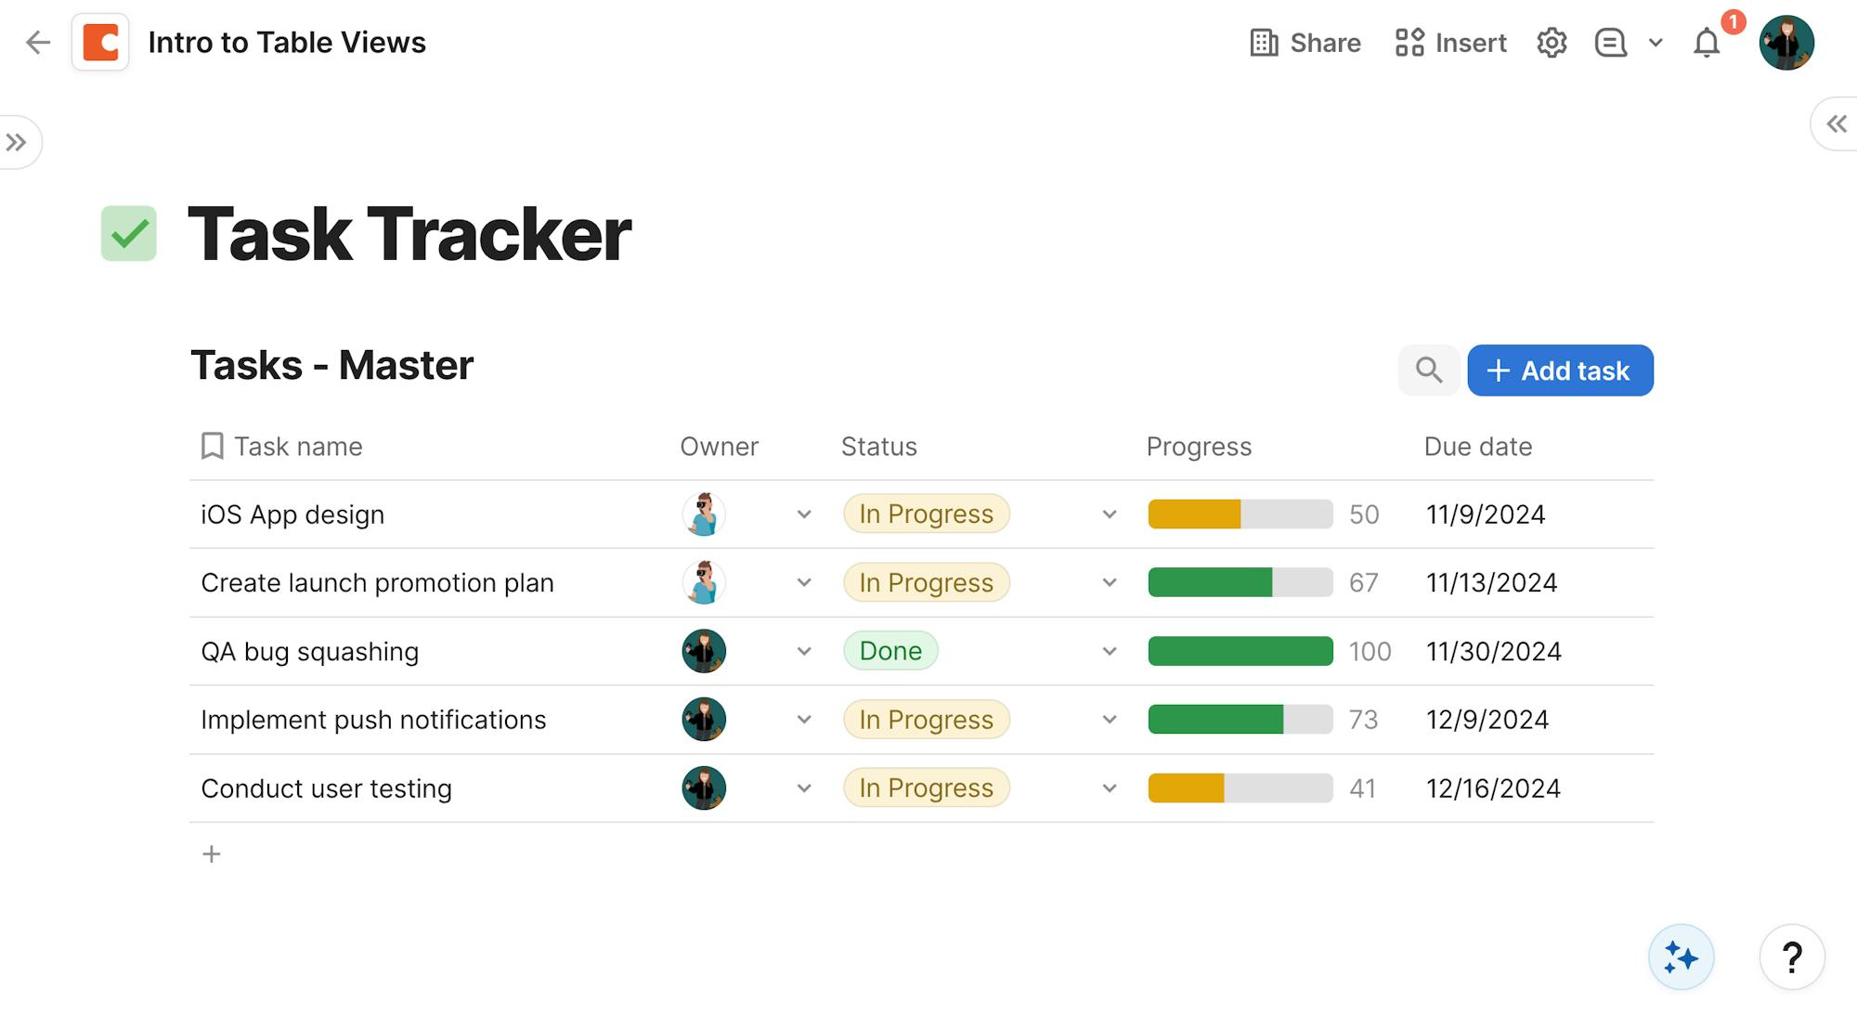The image size is (1857, 1028).
Task: Open the AI sparkle assistant button
Action: 1681,957
